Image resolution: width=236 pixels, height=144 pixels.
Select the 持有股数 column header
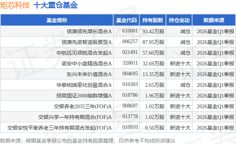pyautogui.click(x=153, y=20)
